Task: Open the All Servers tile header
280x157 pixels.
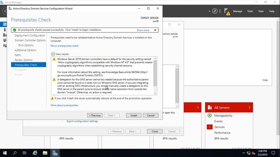Action: click(229, 108)
